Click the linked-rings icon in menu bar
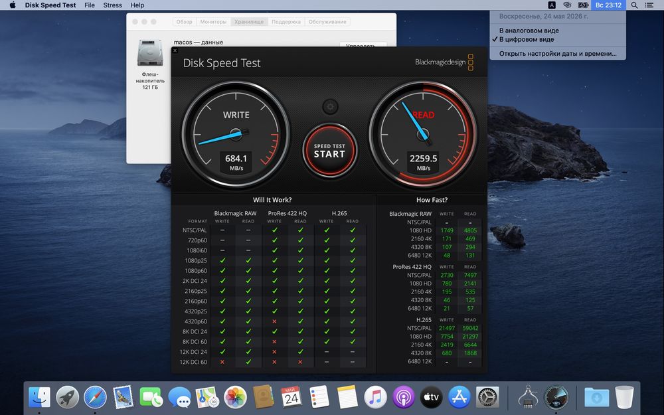Screen dimensions: 664x415 (x=567, y=5)
